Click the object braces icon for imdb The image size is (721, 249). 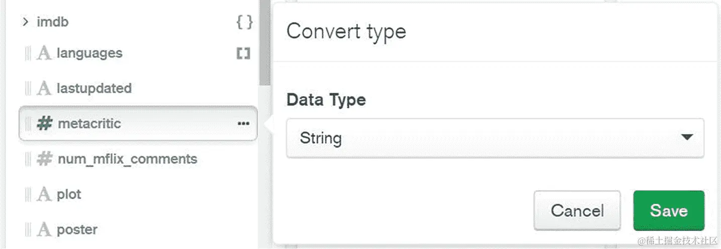(244, 22)
